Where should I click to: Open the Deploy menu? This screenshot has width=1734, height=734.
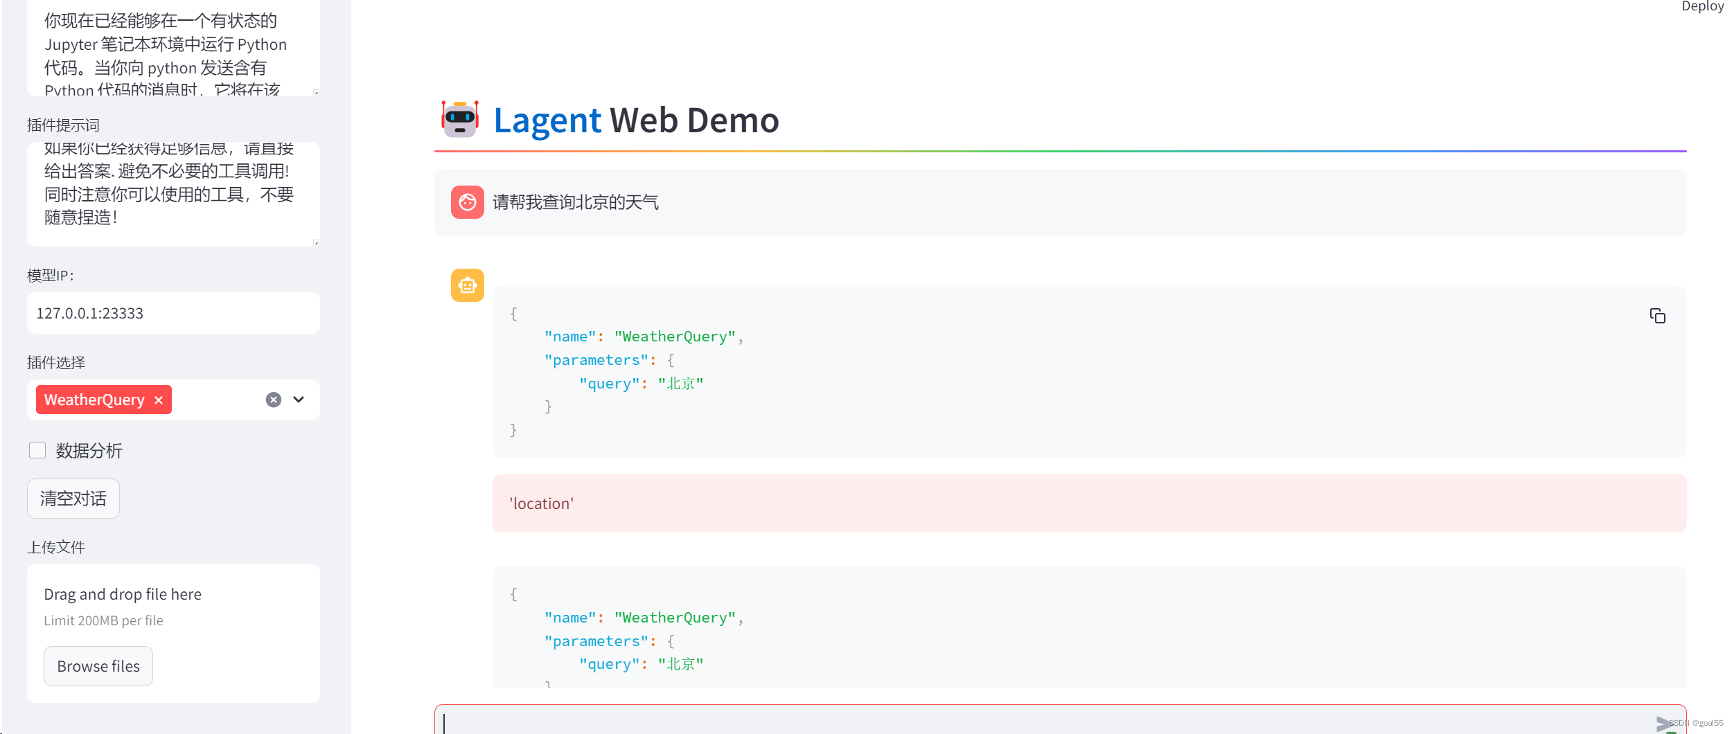point(1702,7)
